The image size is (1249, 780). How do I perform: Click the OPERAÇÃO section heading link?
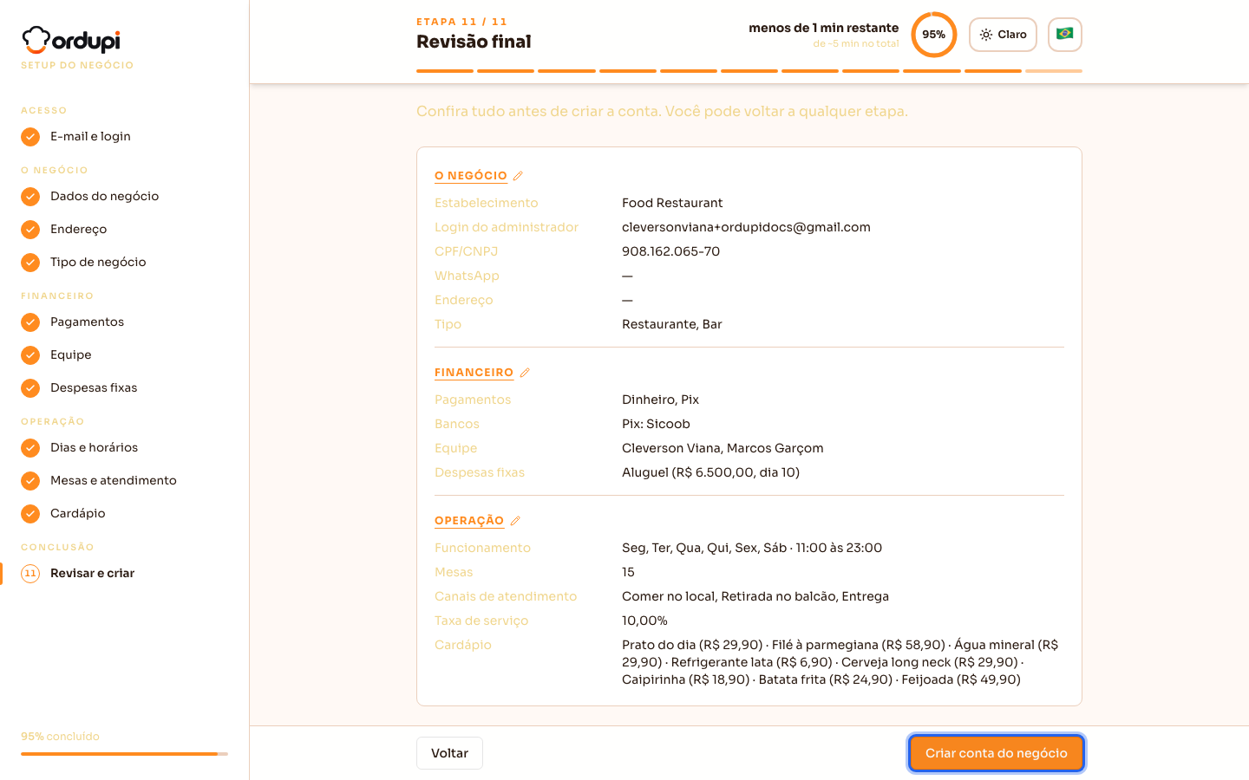(x=469, y=521)
